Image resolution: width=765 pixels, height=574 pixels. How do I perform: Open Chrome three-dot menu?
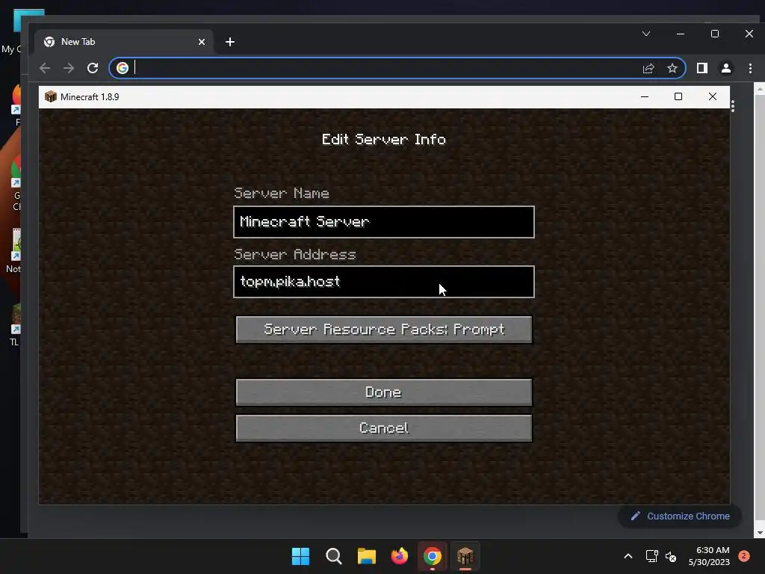(750, 68)
